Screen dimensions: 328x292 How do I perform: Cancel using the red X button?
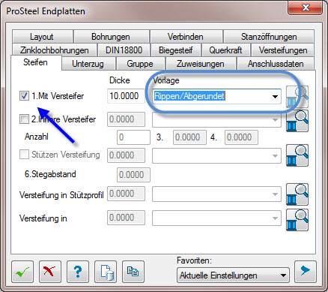coord(50,272)
